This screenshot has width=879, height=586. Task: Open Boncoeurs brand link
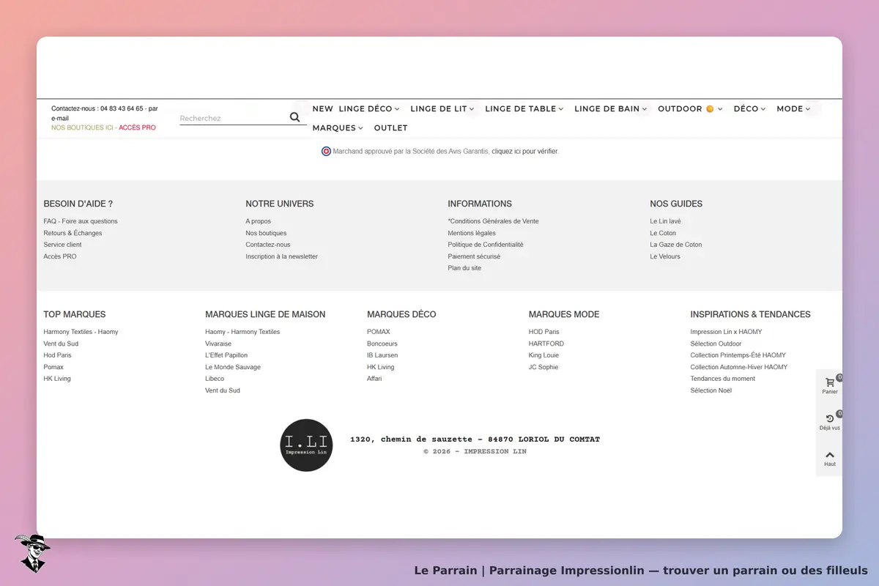tap(382, 344)
